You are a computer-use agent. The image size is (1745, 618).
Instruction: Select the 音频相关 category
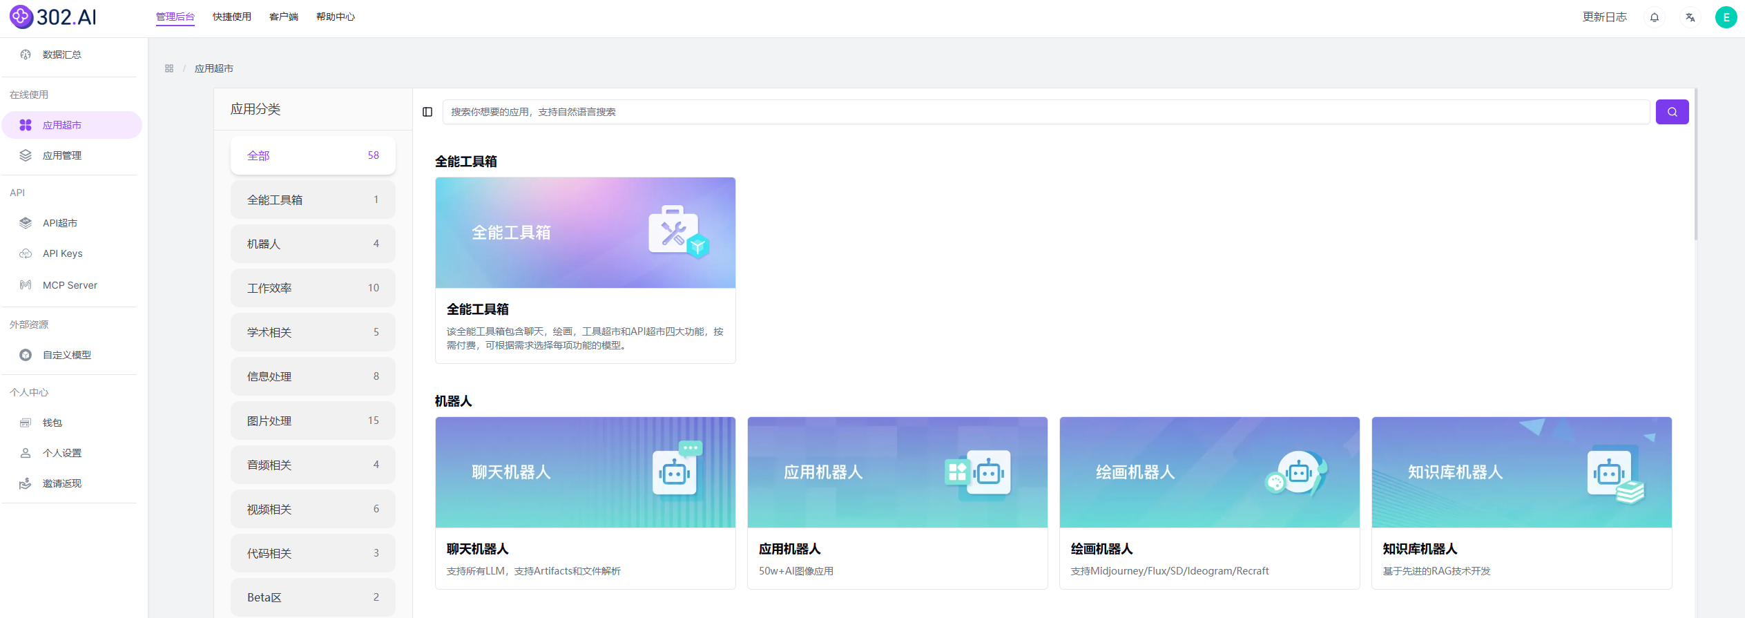(x=313, y=465)
